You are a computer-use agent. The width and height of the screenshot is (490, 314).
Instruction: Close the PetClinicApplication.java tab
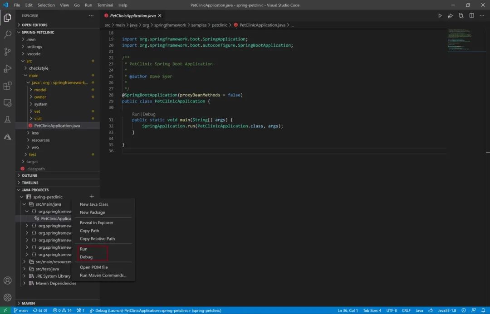160,15
